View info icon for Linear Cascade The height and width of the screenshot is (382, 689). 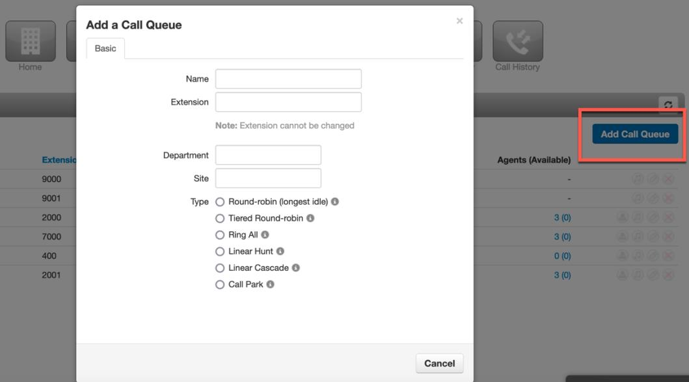click(x=296, y=267)
